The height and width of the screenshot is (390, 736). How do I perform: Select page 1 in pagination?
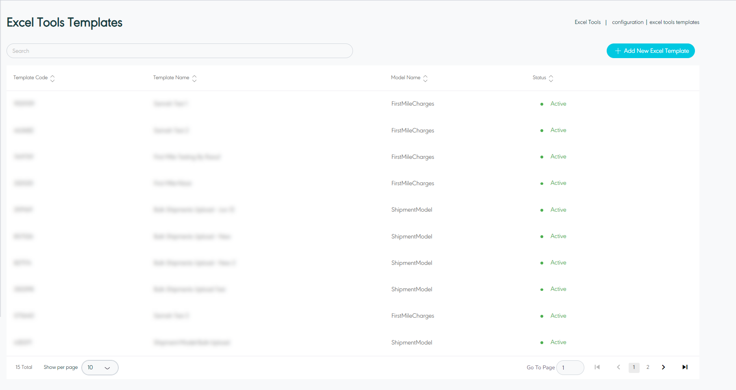coord(634,367)
